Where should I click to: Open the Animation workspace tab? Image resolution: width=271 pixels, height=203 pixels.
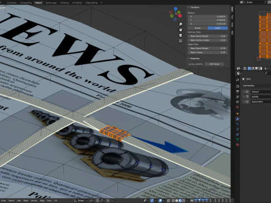coord(11,3)
